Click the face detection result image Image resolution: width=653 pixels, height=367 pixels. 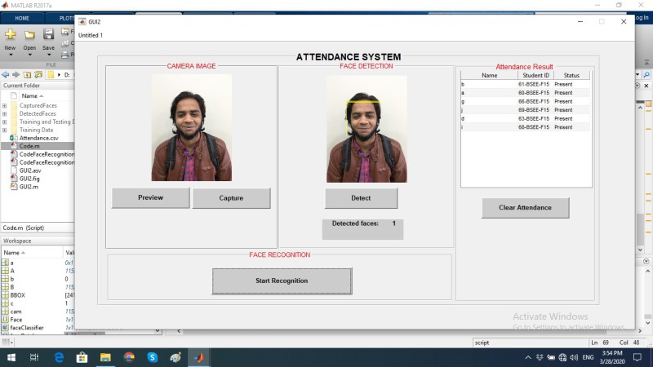click(x=366, y=129)
